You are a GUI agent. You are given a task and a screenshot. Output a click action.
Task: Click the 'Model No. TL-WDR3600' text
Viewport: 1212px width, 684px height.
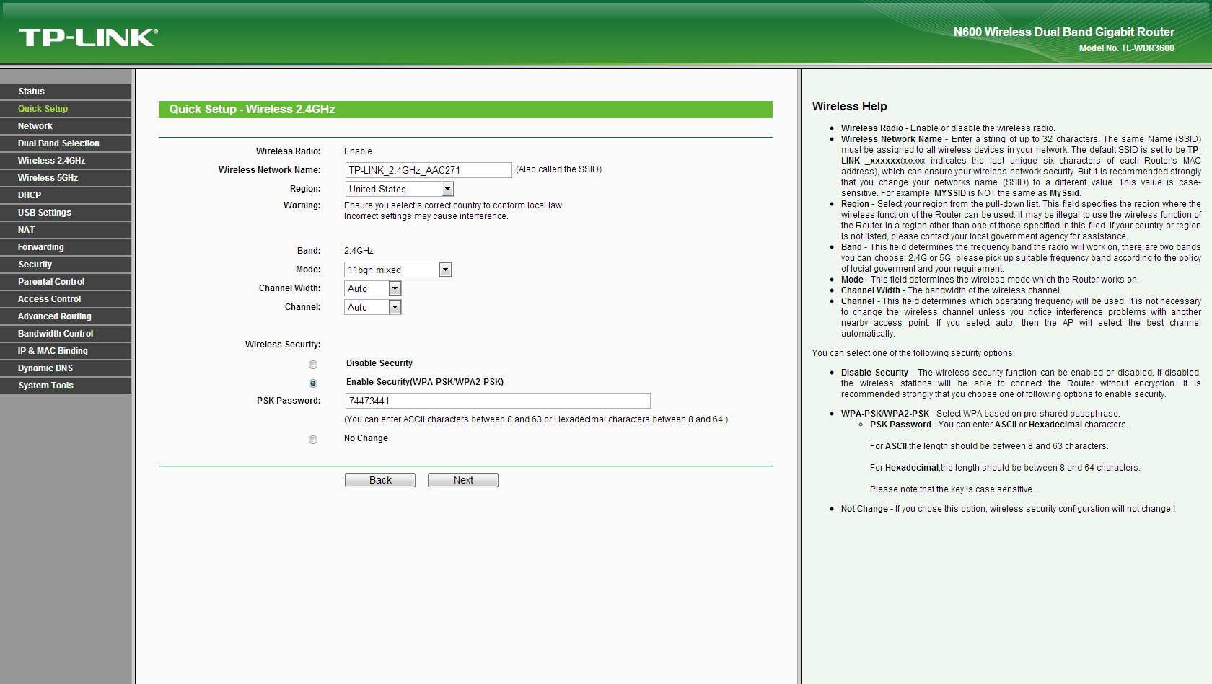pos(1127,48)
